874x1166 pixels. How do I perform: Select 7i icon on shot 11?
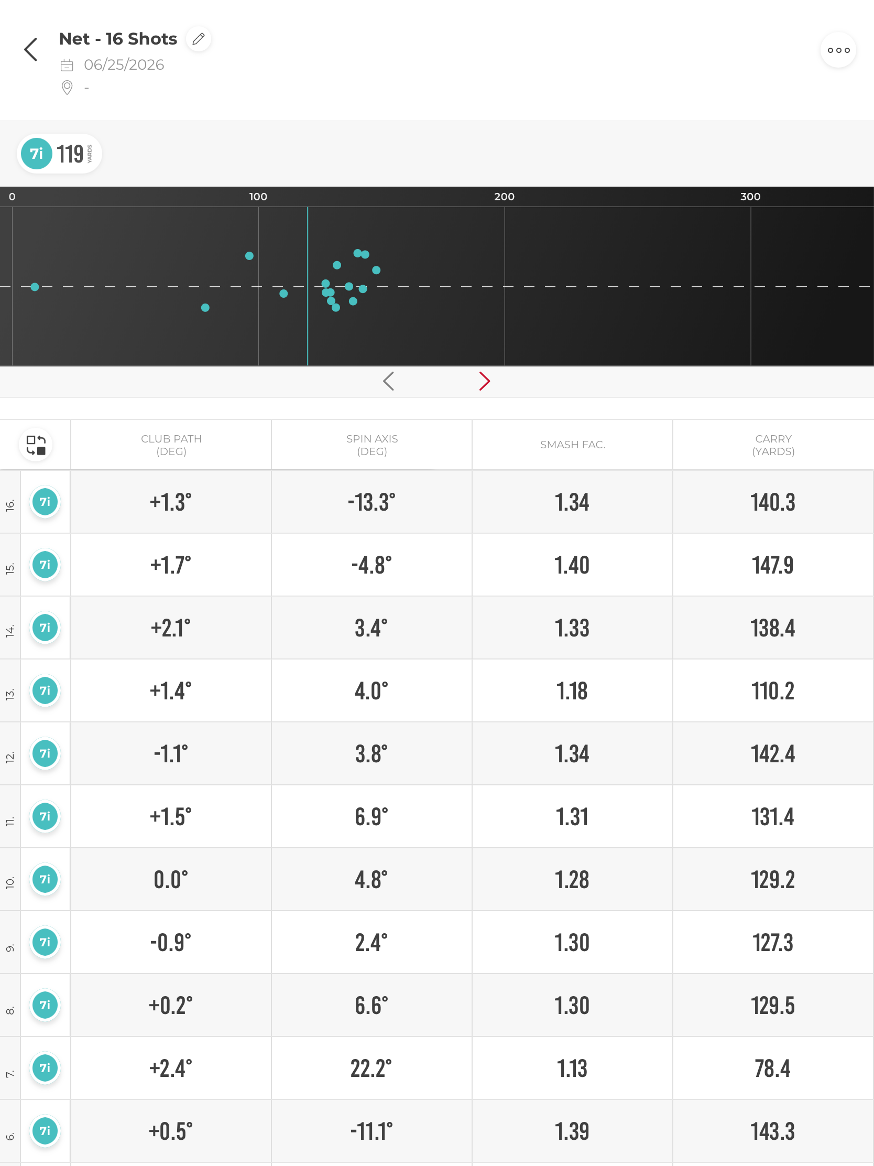click(45, 816)
